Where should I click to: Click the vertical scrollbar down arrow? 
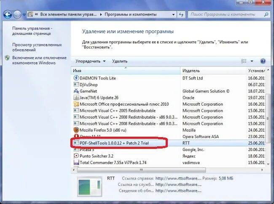pyautogui.click(x=268, y=164)
